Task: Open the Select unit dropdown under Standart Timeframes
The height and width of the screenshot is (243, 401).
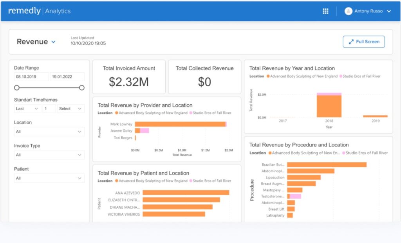Action: coord(70,108)
